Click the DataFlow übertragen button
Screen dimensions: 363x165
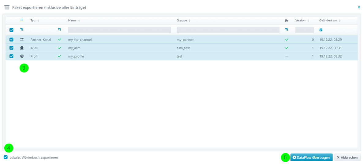pos(311,157)
